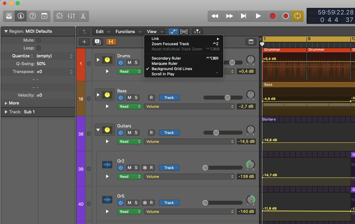Image resolution: width=355 pixels, height=224 pixels.
Task: Open Editors scissors button
Action: [83, 16]
